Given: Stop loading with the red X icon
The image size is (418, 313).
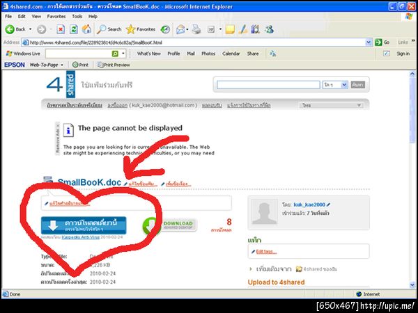Looking at the screenshot, I should [x=61, y=29].
